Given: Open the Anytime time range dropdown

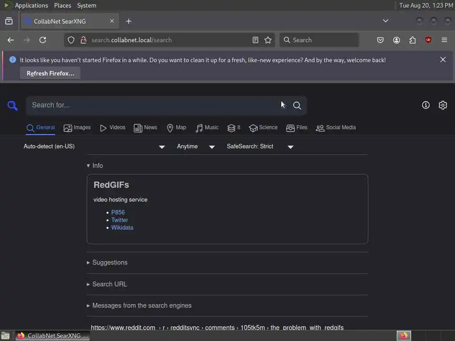Looking at the screenshot, I should click(x=196, y=147).
